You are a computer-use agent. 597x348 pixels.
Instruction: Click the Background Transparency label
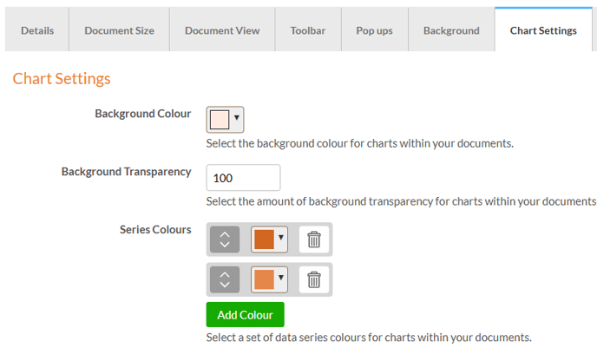coord(126,172)
